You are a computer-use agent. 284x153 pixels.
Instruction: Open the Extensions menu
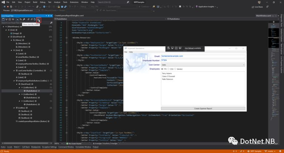point(74,2)
